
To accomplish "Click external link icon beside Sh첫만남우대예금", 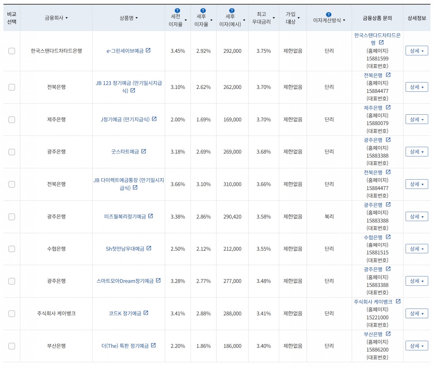I will [x=149, y=248].
